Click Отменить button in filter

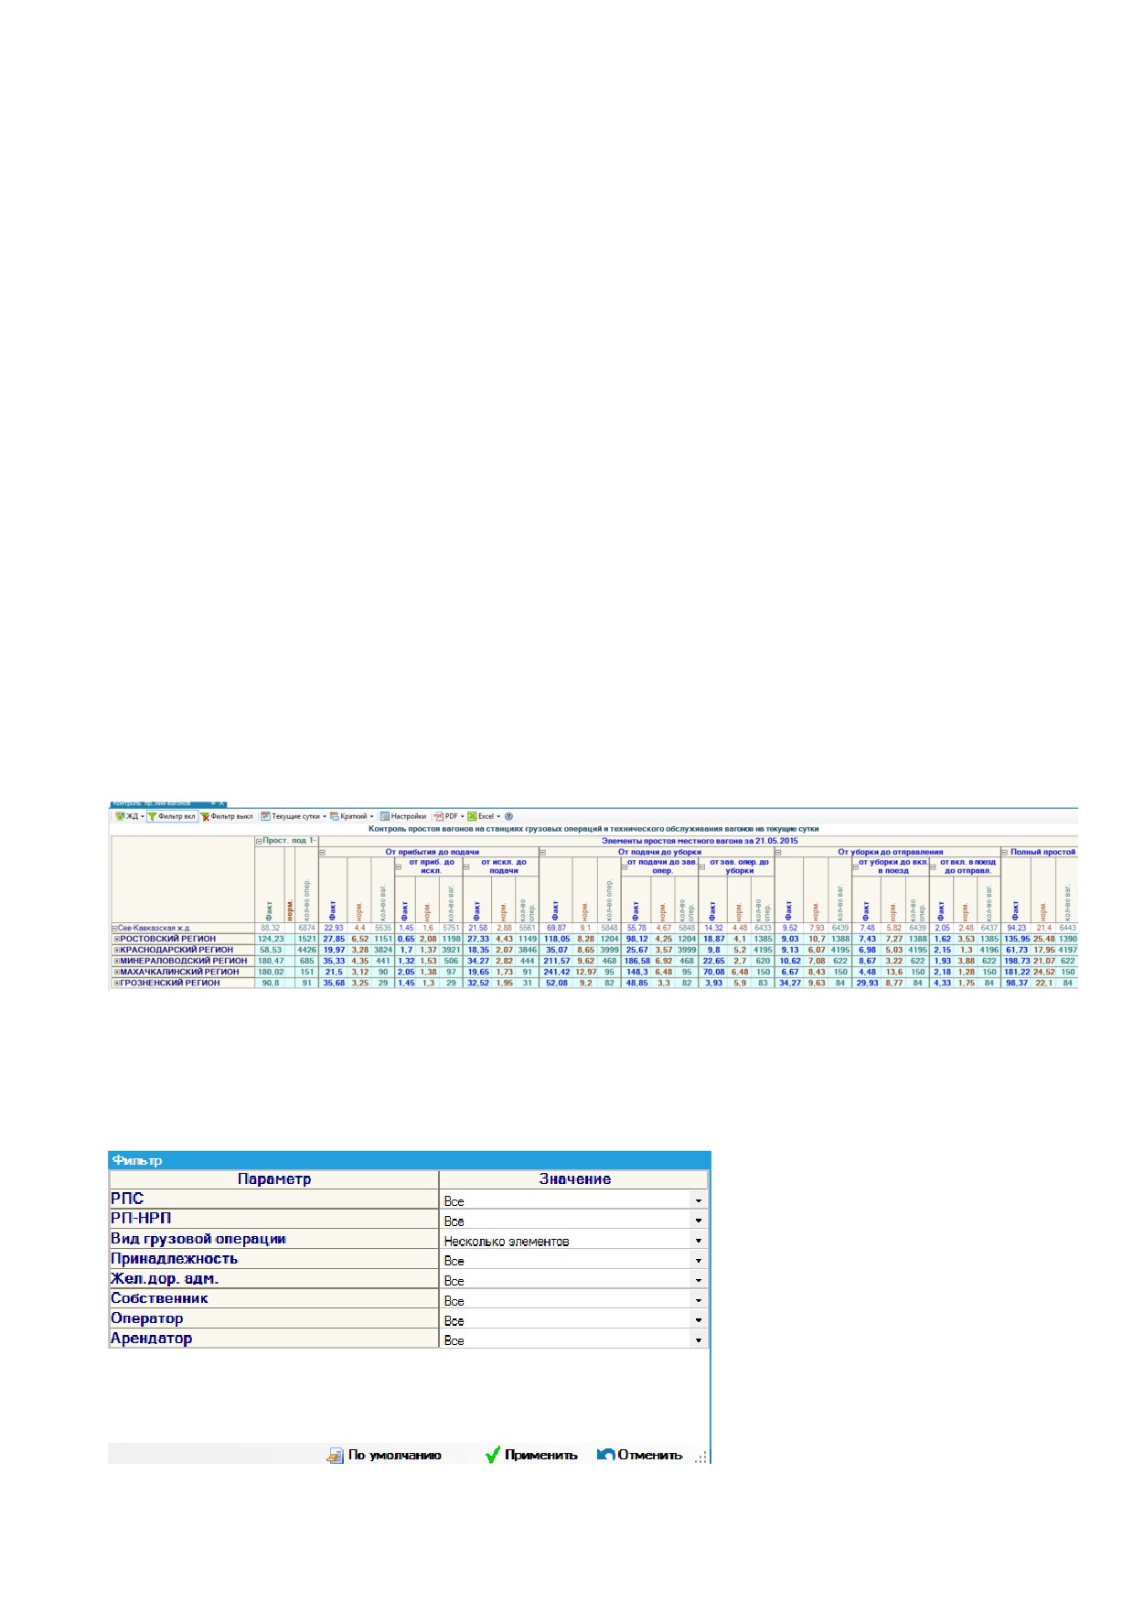[640, 1455]
